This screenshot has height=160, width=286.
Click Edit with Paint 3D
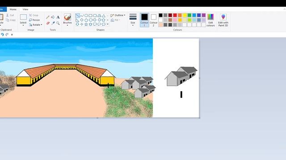[223, 20]
